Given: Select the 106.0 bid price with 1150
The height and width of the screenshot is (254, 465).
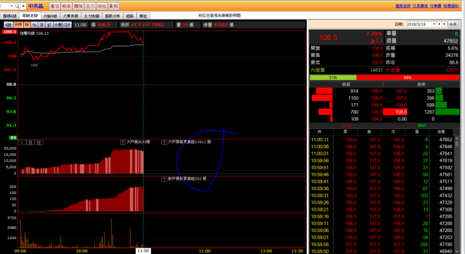Looking at the screenshot, I should [x=377, y=98].
